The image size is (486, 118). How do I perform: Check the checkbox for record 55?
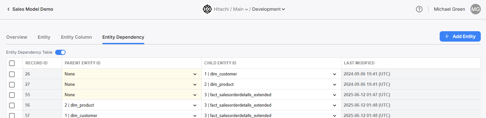tap(12, 95)
